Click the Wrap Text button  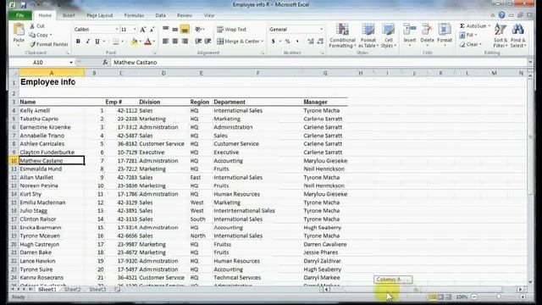tap(231, 30)
